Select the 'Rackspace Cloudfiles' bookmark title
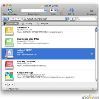99x99 pixels. pyautogui.click(x=28, y=39)
